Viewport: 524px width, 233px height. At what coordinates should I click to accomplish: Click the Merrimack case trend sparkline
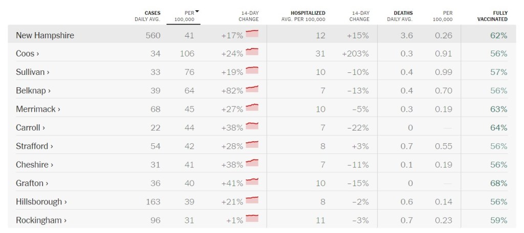pos(252,108)
